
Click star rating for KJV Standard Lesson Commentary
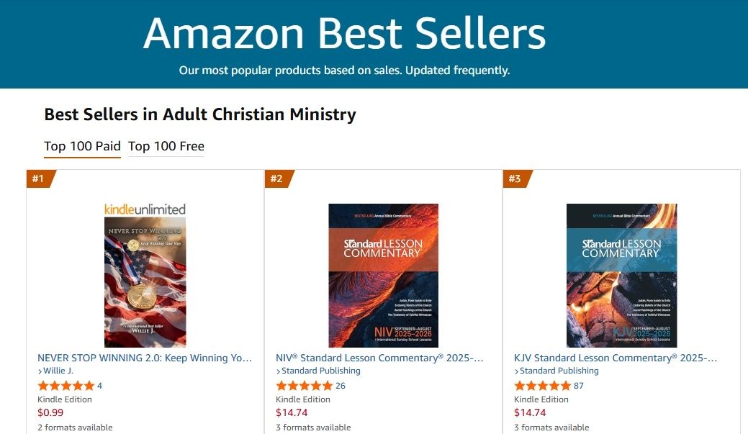(x=542, y=386)
